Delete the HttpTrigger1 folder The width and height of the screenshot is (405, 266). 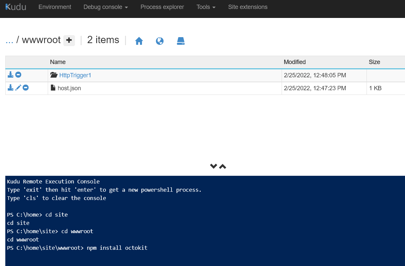[18, 75]
